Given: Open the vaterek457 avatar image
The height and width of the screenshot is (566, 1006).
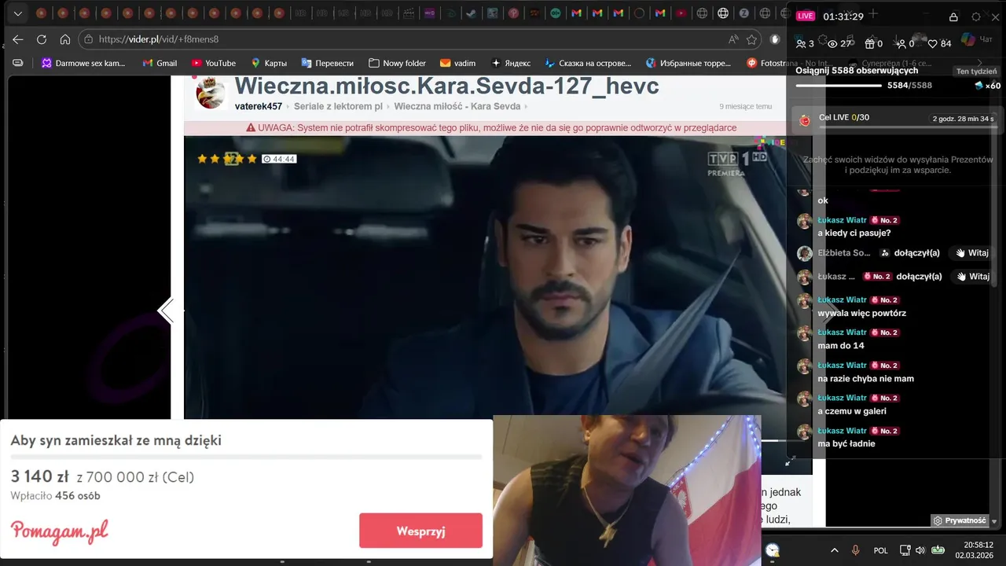Looking at the screenshot, I should click(211, 93).
